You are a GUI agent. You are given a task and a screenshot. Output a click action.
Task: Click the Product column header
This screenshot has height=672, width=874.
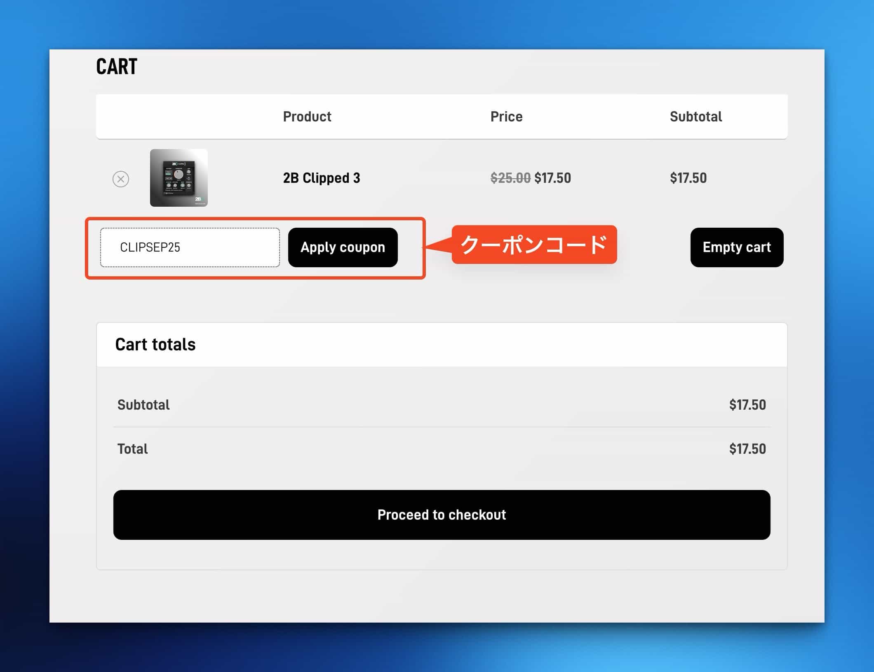[x=307, y=117]
